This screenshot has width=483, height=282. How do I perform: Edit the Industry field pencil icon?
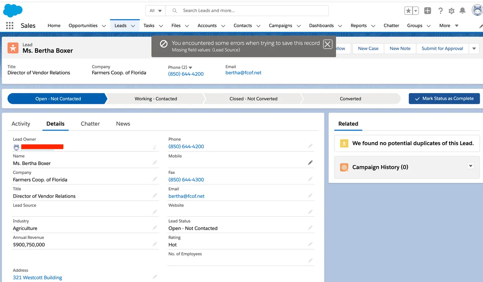point(155,228)
